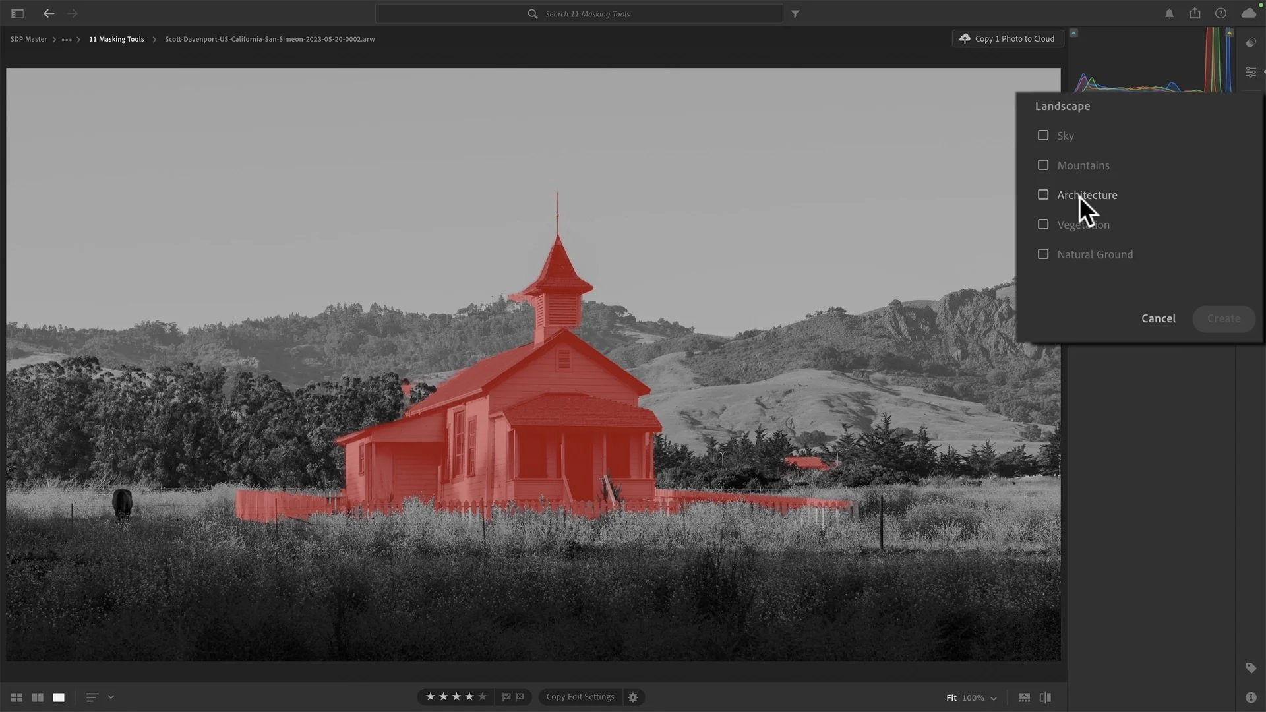The height and width of the screenshot is (712, 1266).
Task: Enable the Mountains landscape mask option
Action: [1043, 165]
